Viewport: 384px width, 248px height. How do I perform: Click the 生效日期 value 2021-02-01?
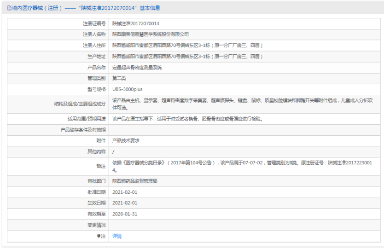tap(125, 203)
